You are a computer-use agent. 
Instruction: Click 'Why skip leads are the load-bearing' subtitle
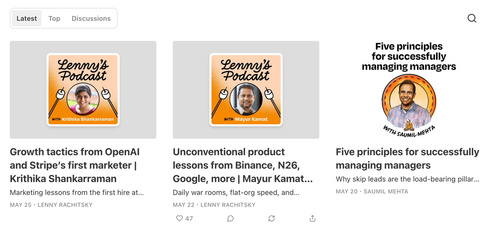point(407,179)
